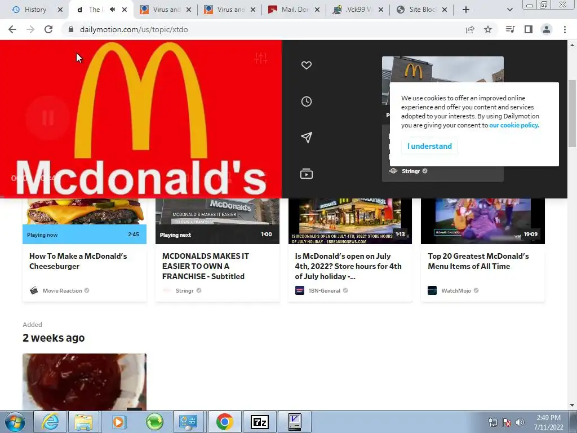
Task: Pause the playing McDonald's video
Action: point(48,118)
